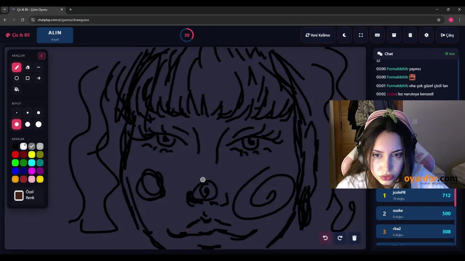Image resolution: width=465 pixels, height=261 pixels.
Task: Select the eraser tool
Action: tap(28, 67)
